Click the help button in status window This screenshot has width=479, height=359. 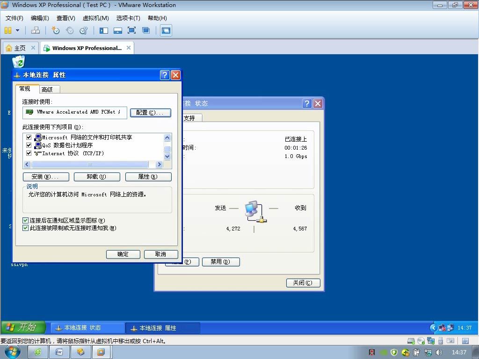[307, 103]
